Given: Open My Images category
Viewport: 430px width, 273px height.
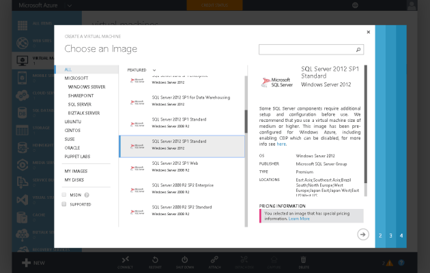Looking at the screenshot, I should point(76,172).
